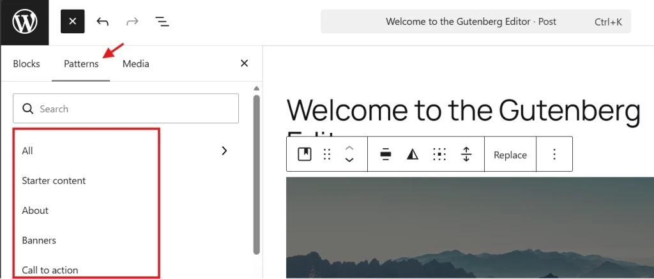654x279 pixels.
Task: Close the block inserter toggle button
Action: click(73, 21)
